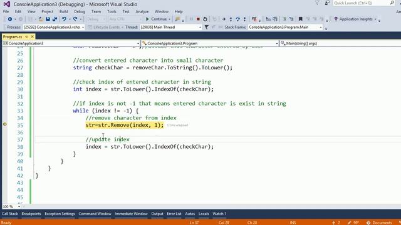Click the red Stop Debugging icon
Image resolution: width=401 pixels, height=225 pixels.
(198, 19)
